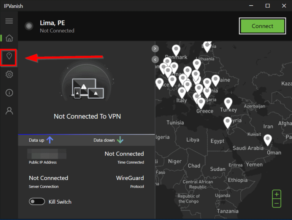Viewport: 292px width, 220px height.
Task: Click the Public IP Address label
Action: (43, 162)
